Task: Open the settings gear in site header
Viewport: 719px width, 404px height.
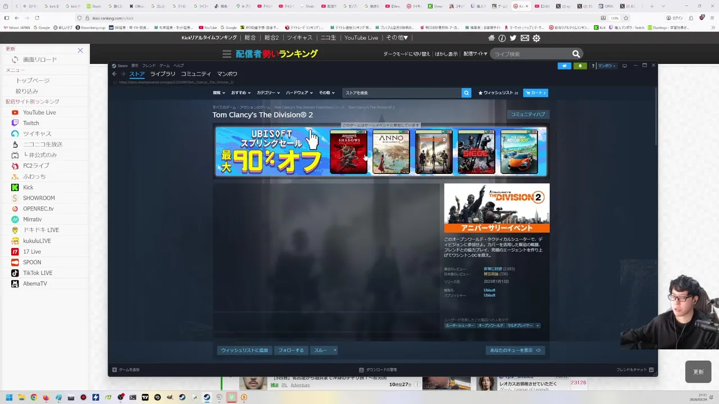Action: 536,38
